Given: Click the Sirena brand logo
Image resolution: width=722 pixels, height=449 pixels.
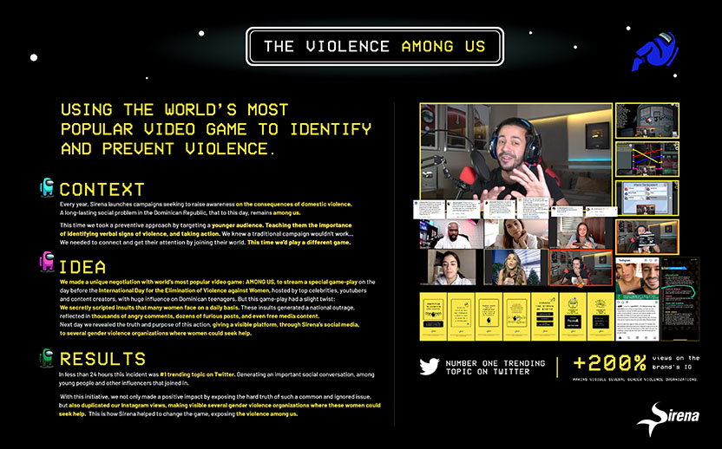Looking at the screenshot, I should pyautogui.click(x=667, y=420).
